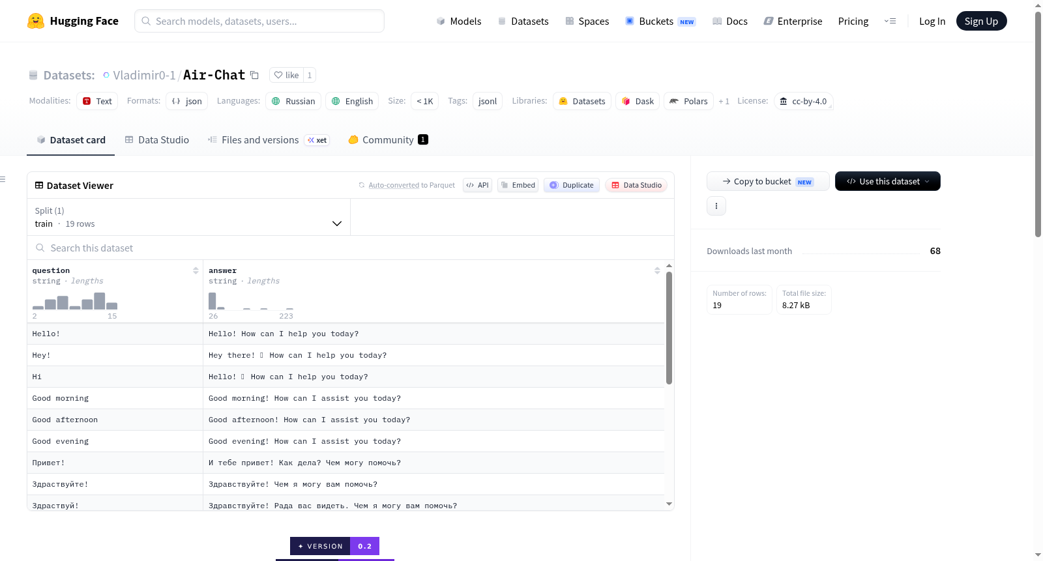The width and height of the screenshot is (1043, 561).
Task: Open Docs in navigation
Action: 730,21
